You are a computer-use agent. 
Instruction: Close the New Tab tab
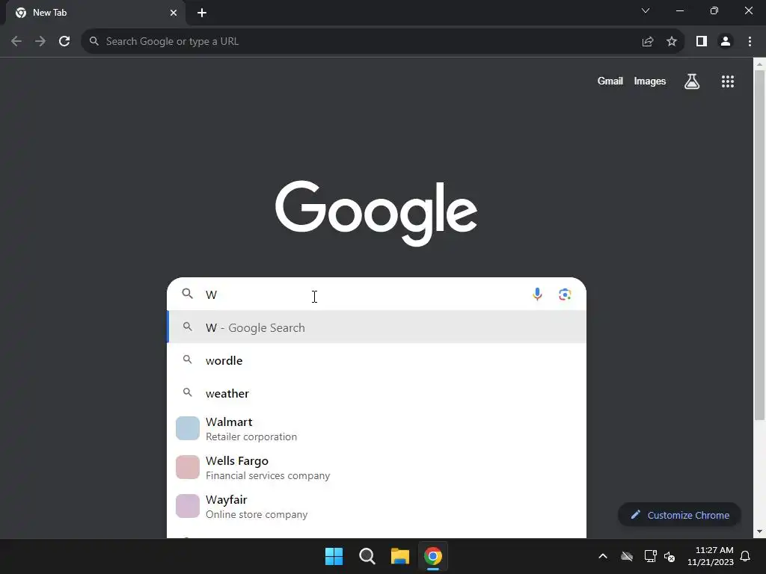[174, 13]
